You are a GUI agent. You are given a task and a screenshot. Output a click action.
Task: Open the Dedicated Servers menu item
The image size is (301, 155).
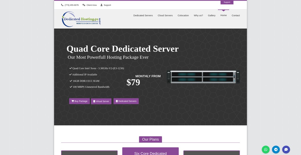[143, 15]
